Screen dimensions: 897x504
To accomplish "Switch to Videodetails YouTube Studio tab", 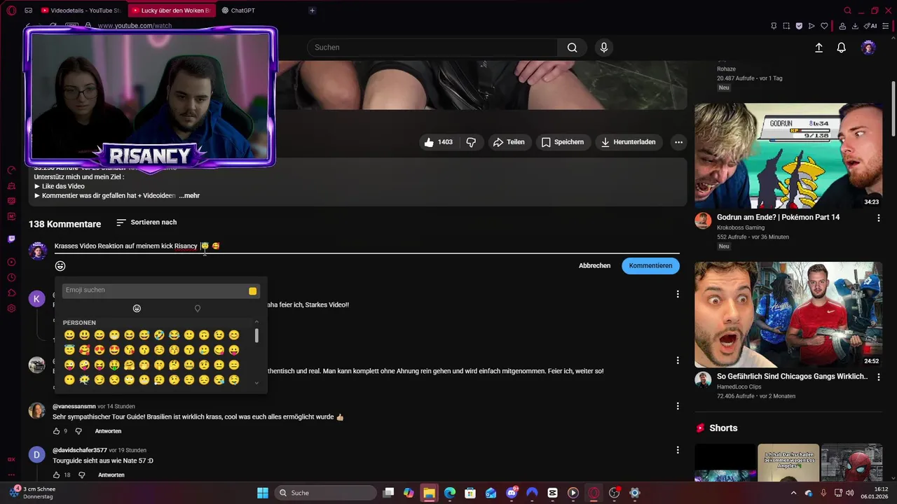I will 81,10.
